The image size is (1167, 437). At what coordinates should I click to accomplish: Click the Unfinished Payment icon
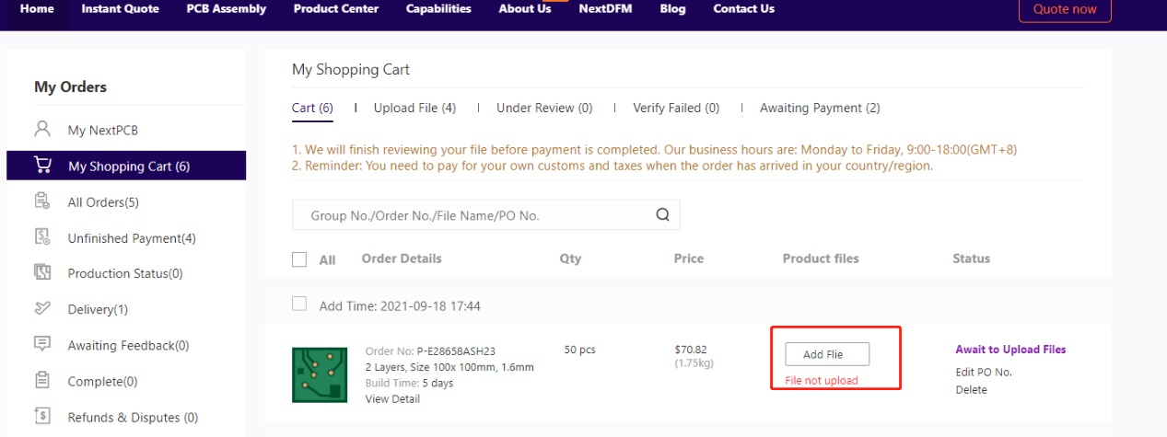[x=42, y=237]
